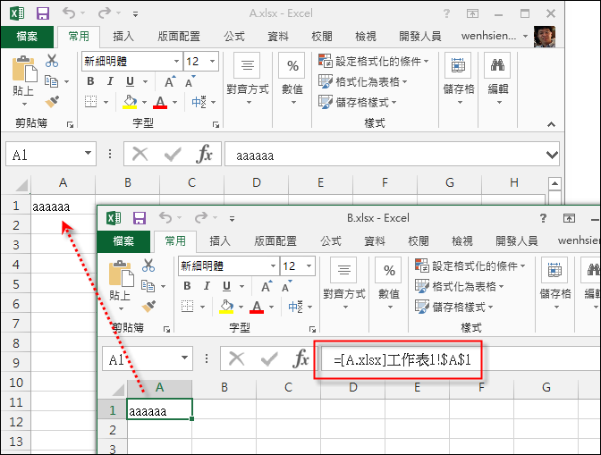The height and width of the screenshot is (455, 601).
Task: Increase font size in A.xlsx ribbon
Action: [x=170, y=81]
